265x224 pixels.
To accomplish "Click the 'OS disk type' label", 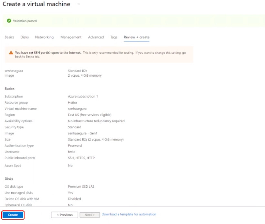I will tap(14, 187).
